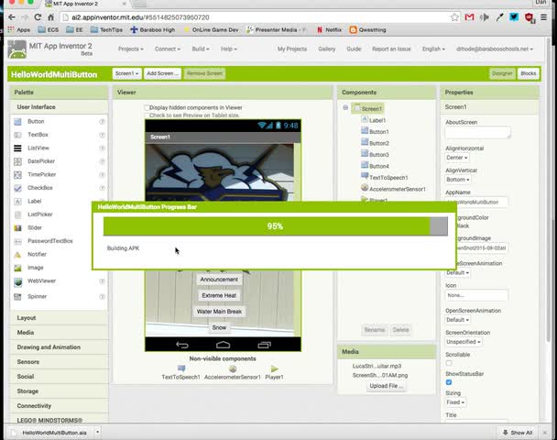This screenshot has width=557, height=440.
Task: Open the Screen1 screen selector dropdown
Action: click(x=126, y=73)
